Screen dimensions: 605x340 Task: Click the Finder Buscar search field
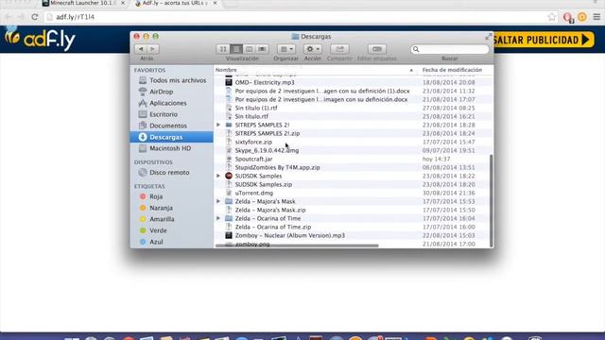coord(450,49)
